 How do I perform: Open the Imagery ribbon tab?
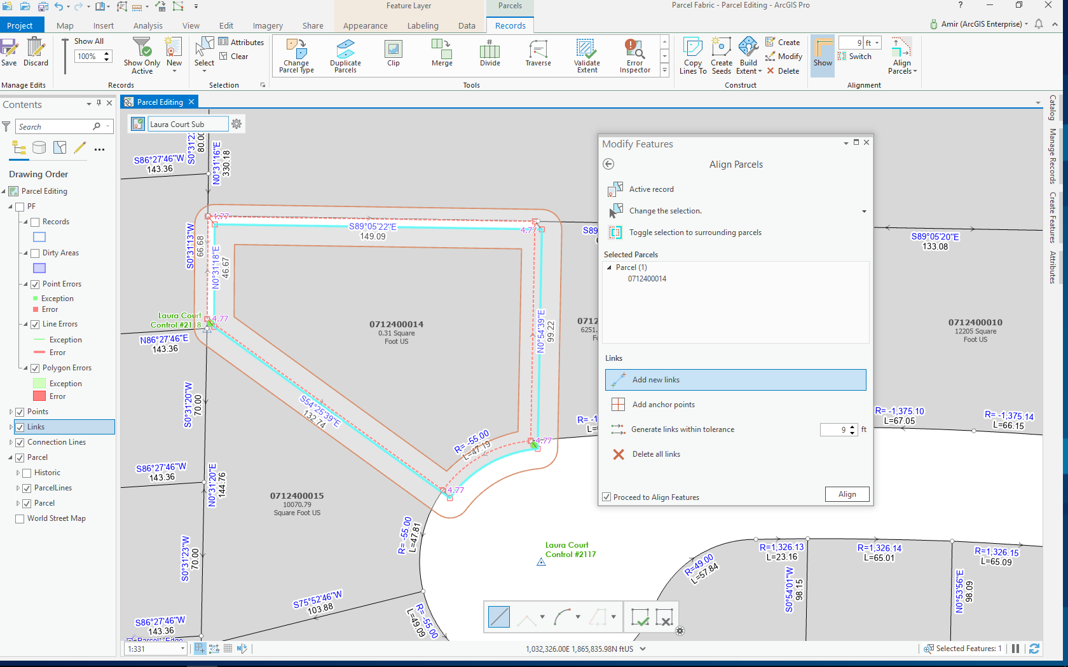tap(267, 25)
